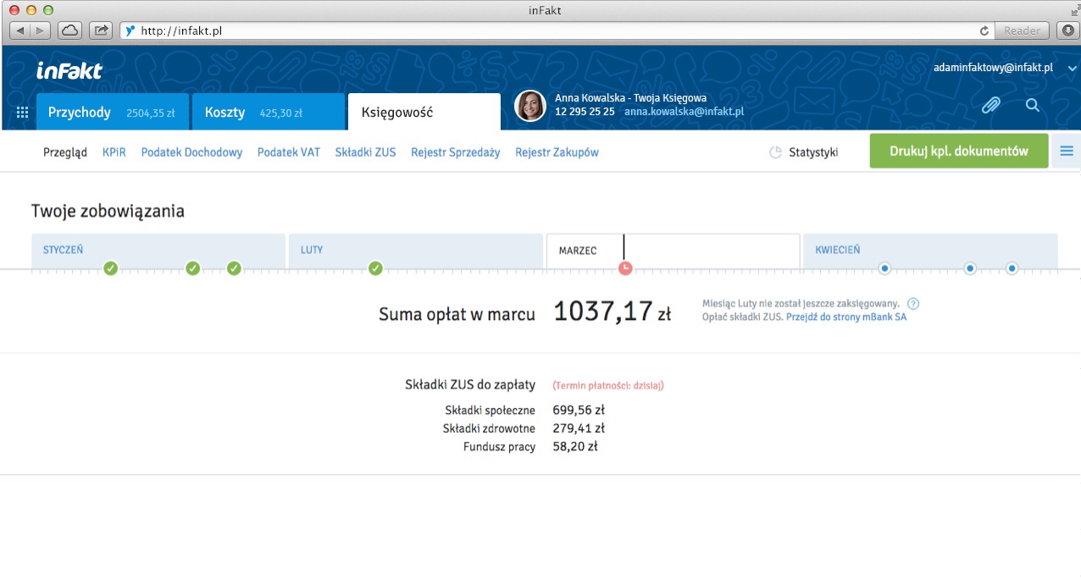Open the Podatek VAT section
The width and height of the screenshot is (1081, 579).
(289, 152)
